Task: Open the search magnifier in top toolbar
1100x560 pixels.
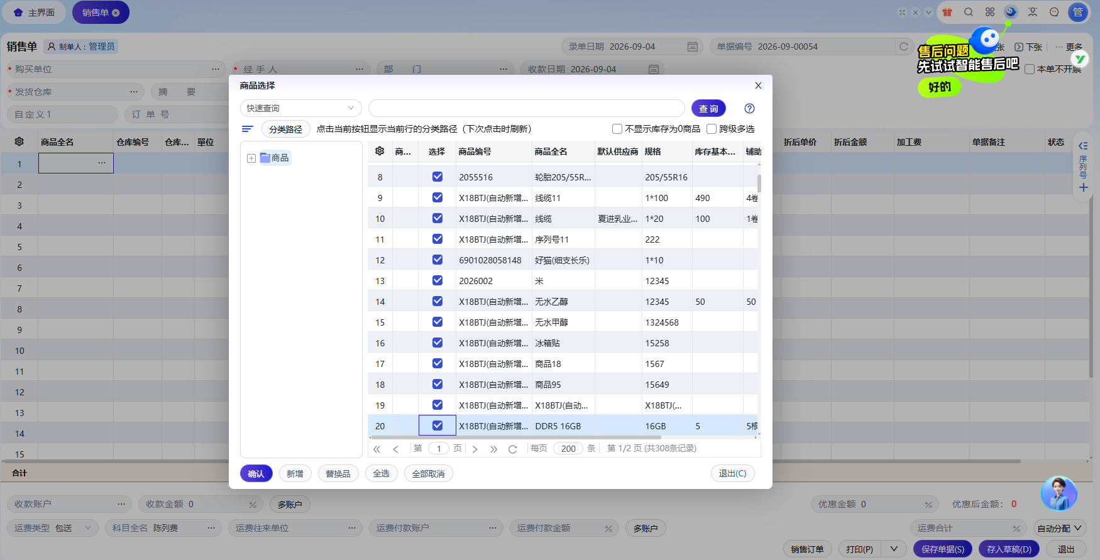Action: (969, 12)
